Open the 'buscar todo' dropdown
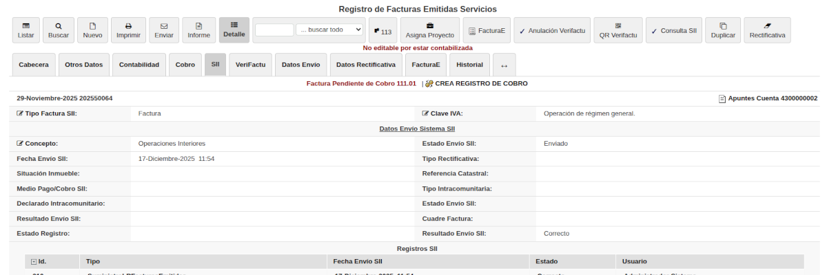 329,30
